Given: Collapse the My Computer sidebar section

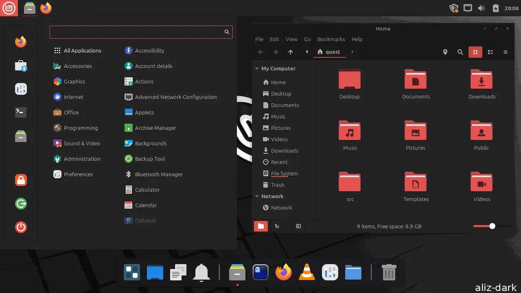Looking at the screenshot, I should pos(257,69).
